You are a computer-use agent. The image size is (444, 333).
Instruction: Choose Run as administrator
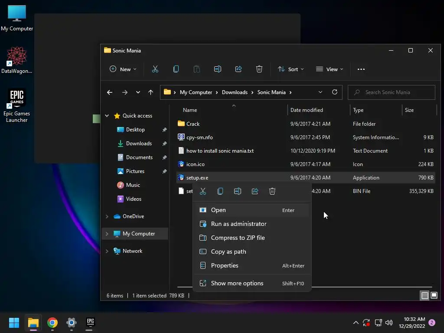(252, 224)
